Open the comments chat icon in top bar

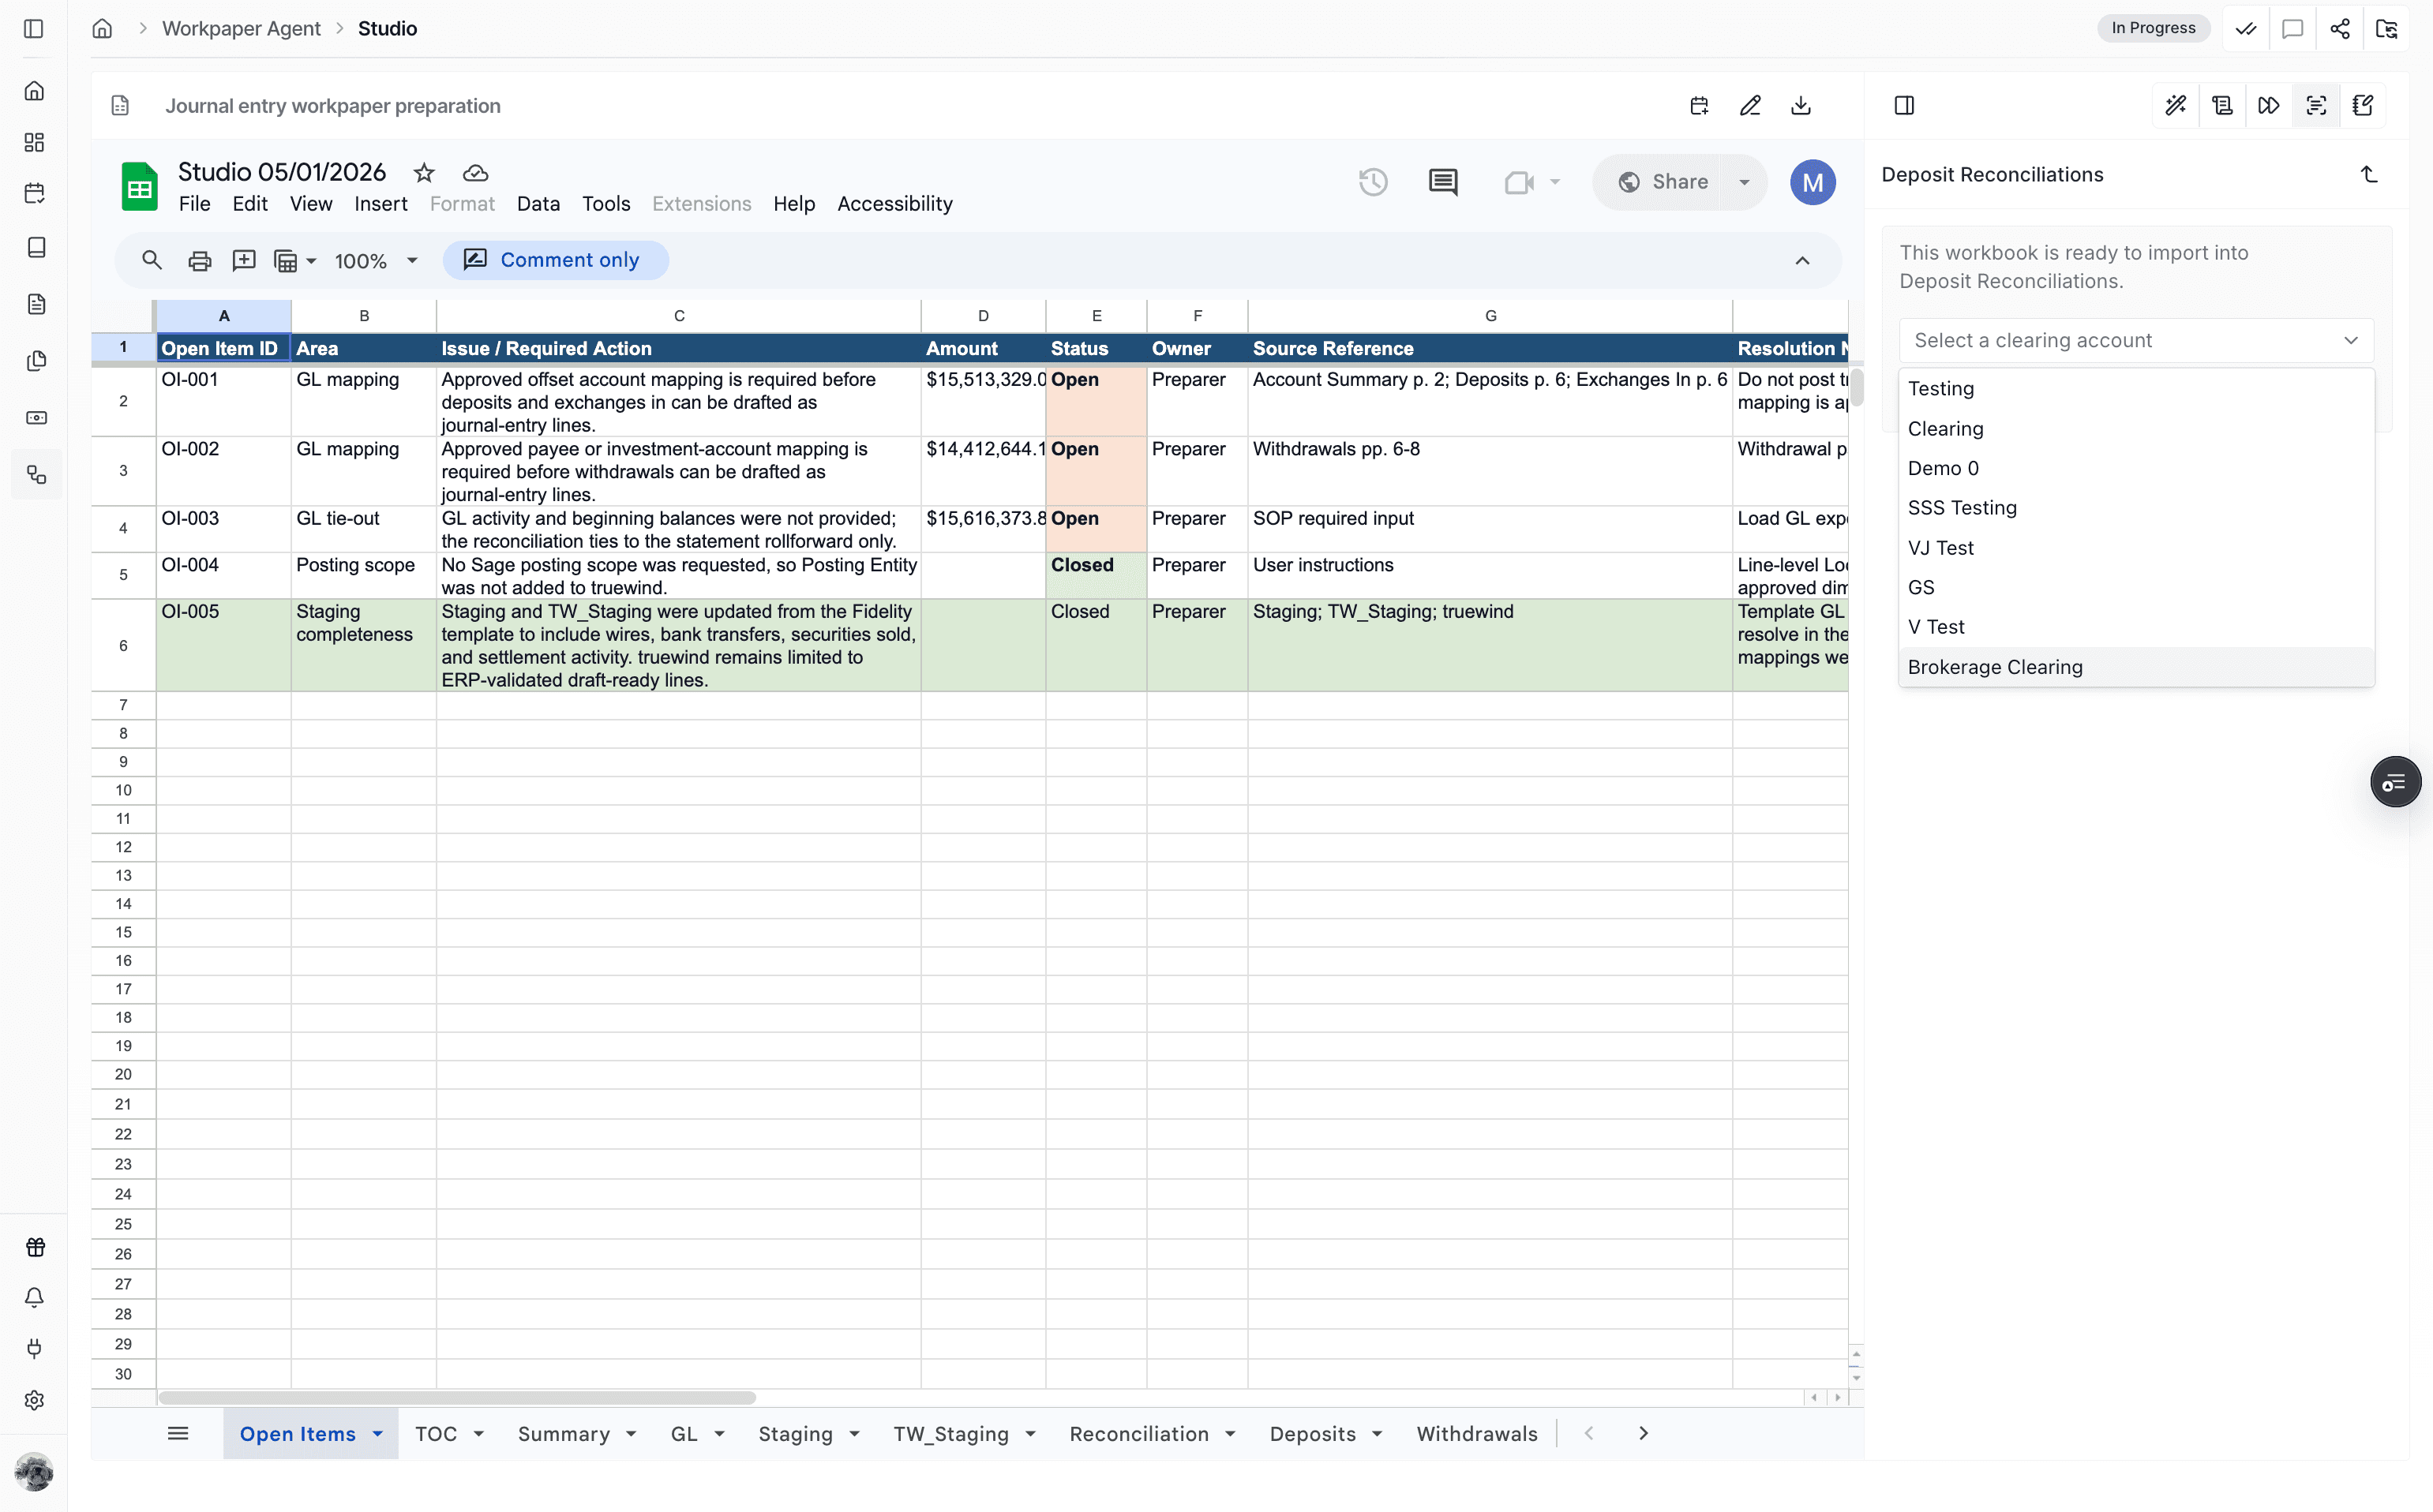[x=2293, y=28]
